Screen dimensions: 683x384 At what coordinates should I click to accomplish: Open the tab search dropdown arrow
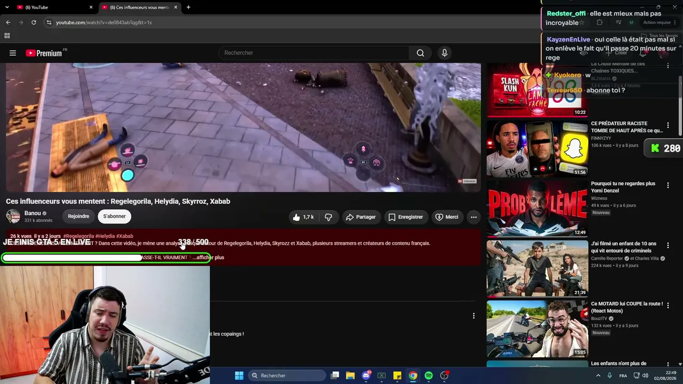(x=7, y=7)
